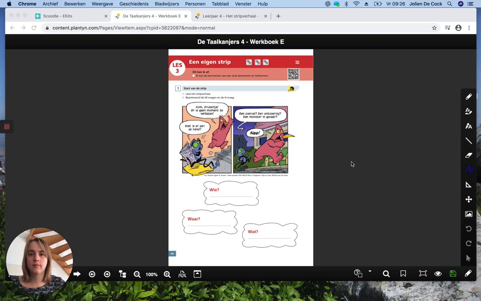Close the De Taalkanjers 4 tab

pos(186,16)
